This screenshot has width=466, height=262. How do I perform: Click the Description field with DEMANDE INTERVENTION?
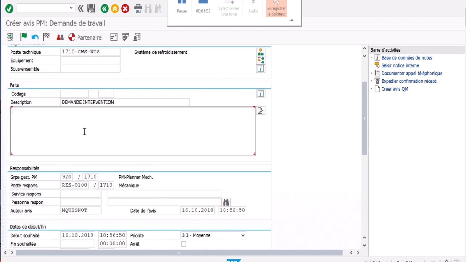coord(125,102)
